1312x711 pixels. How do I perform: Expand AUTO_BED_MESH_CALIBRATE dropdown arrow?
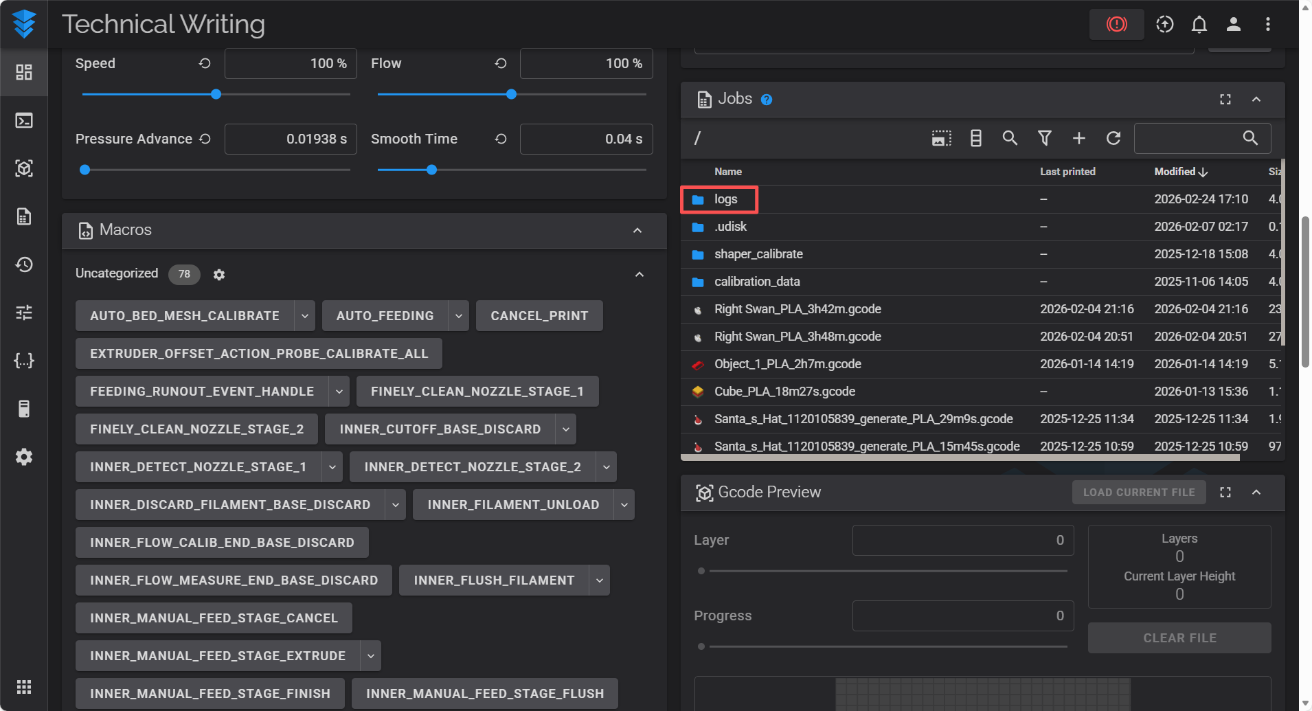coord(304,316)
